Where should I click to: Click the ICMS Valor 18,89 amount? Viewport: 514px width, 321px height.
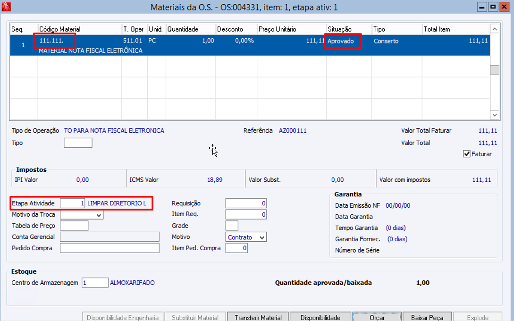(x=215, y=180)
